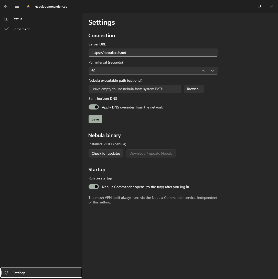Maximize the NebulaCommanderApp window

(259, 6)
